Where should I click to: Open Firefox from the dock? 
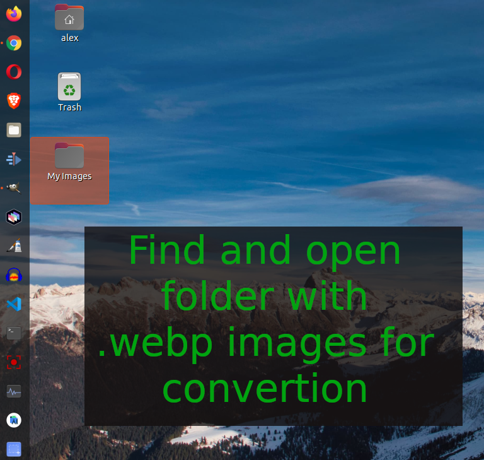[14, 14]
